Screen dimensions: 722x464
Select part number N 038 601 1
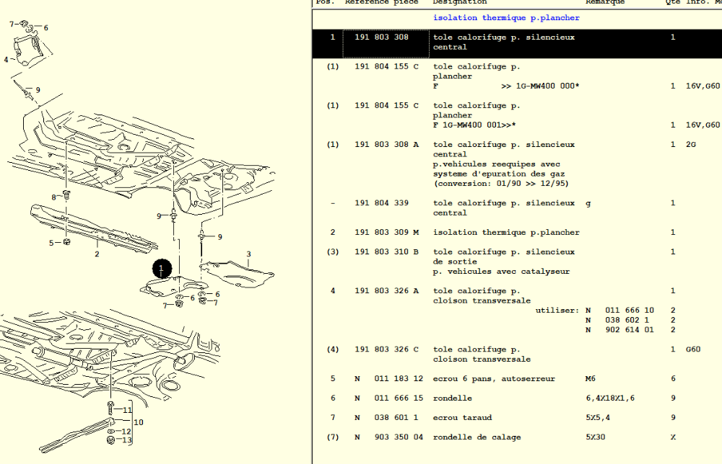[x=386, y=418]
